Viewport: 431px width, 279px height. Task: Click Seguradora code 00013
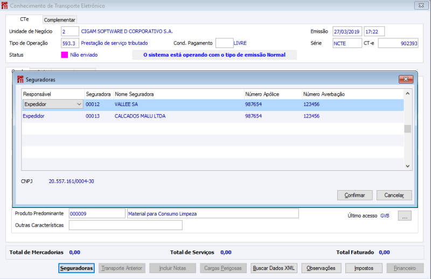tap(93, 116)
